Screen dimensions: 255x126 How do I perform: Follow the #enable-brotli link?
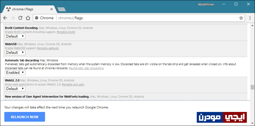point(66,32)
